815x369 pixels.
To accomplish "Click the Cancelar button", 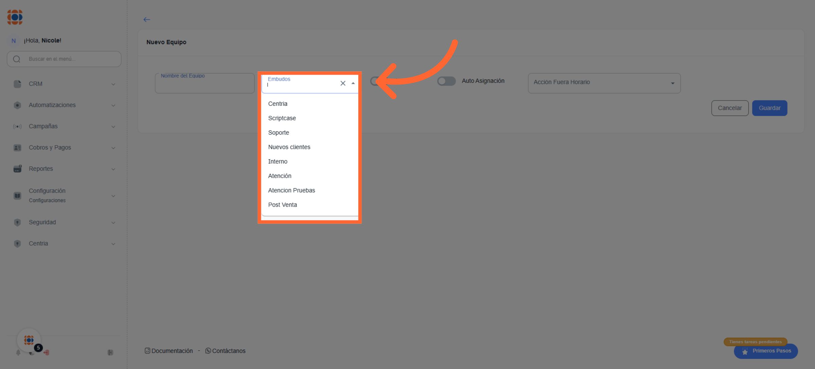I will coord(729,108).
